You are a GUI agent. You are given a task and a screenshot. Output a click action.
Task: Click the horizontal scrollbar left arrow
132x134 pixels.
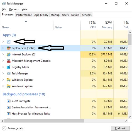pyautogui.click(x=2, y=121)
